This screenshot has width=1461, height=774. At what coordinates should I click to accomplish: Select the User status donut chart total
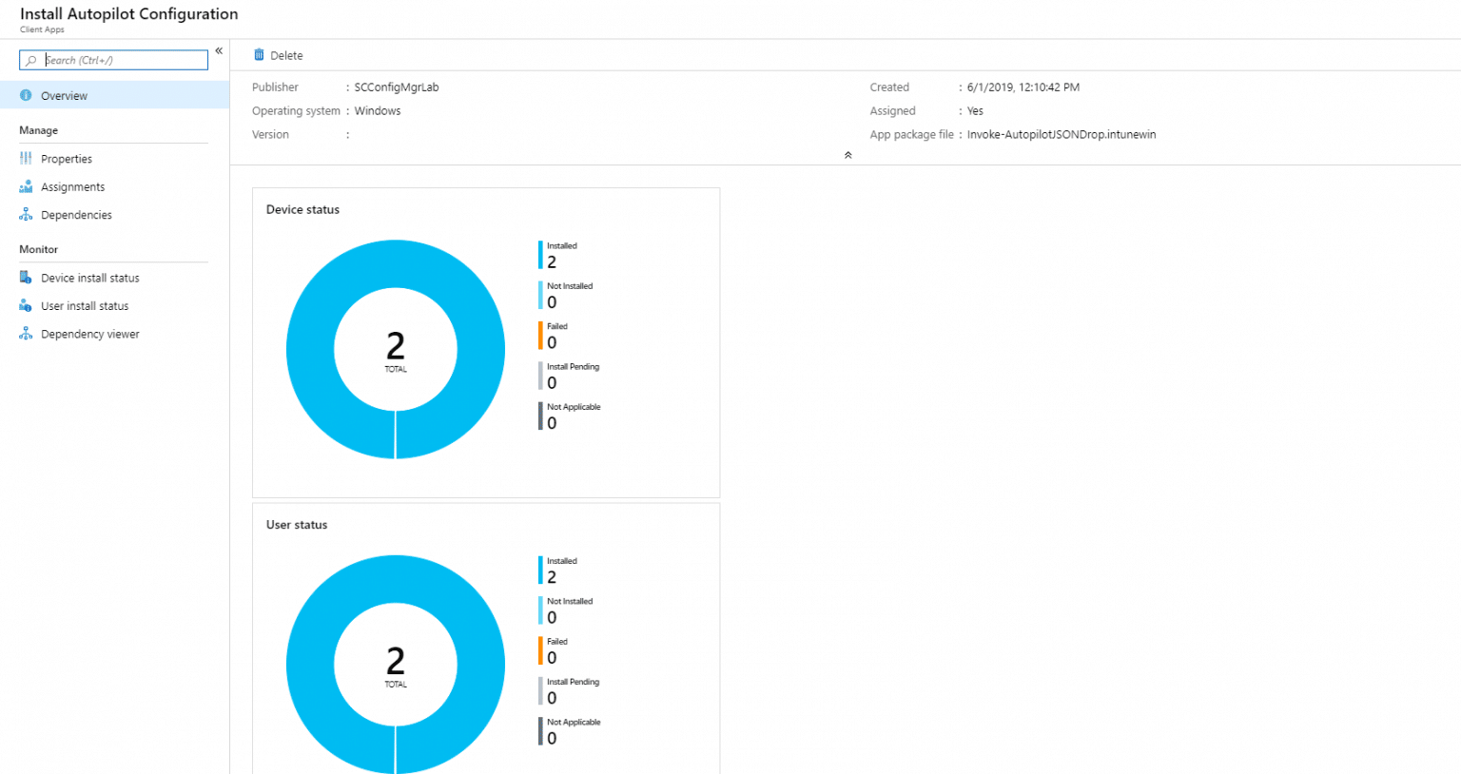(x=396, y=664)
